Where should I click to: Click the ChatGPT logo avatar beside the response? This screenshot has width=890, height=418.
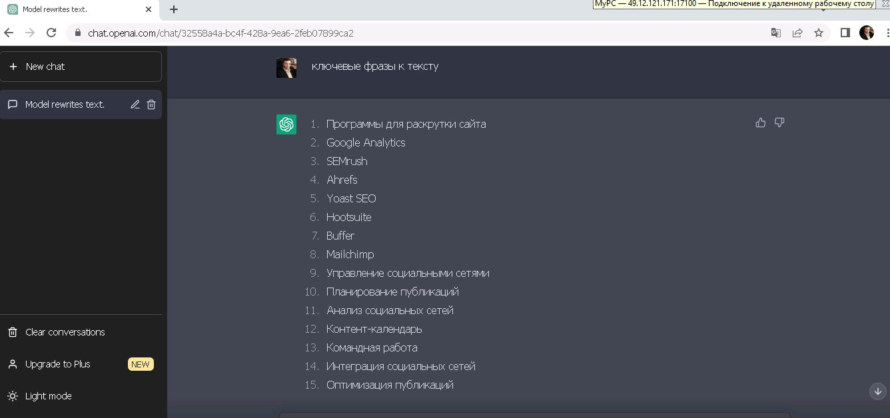click(286, 124)
